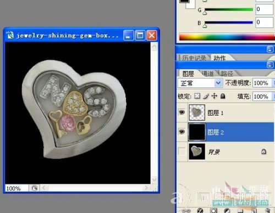The width and height of the screenshot is (275, 213).
Task: Hide layer 图层 2 with eye icon
Action: point(182,132)
